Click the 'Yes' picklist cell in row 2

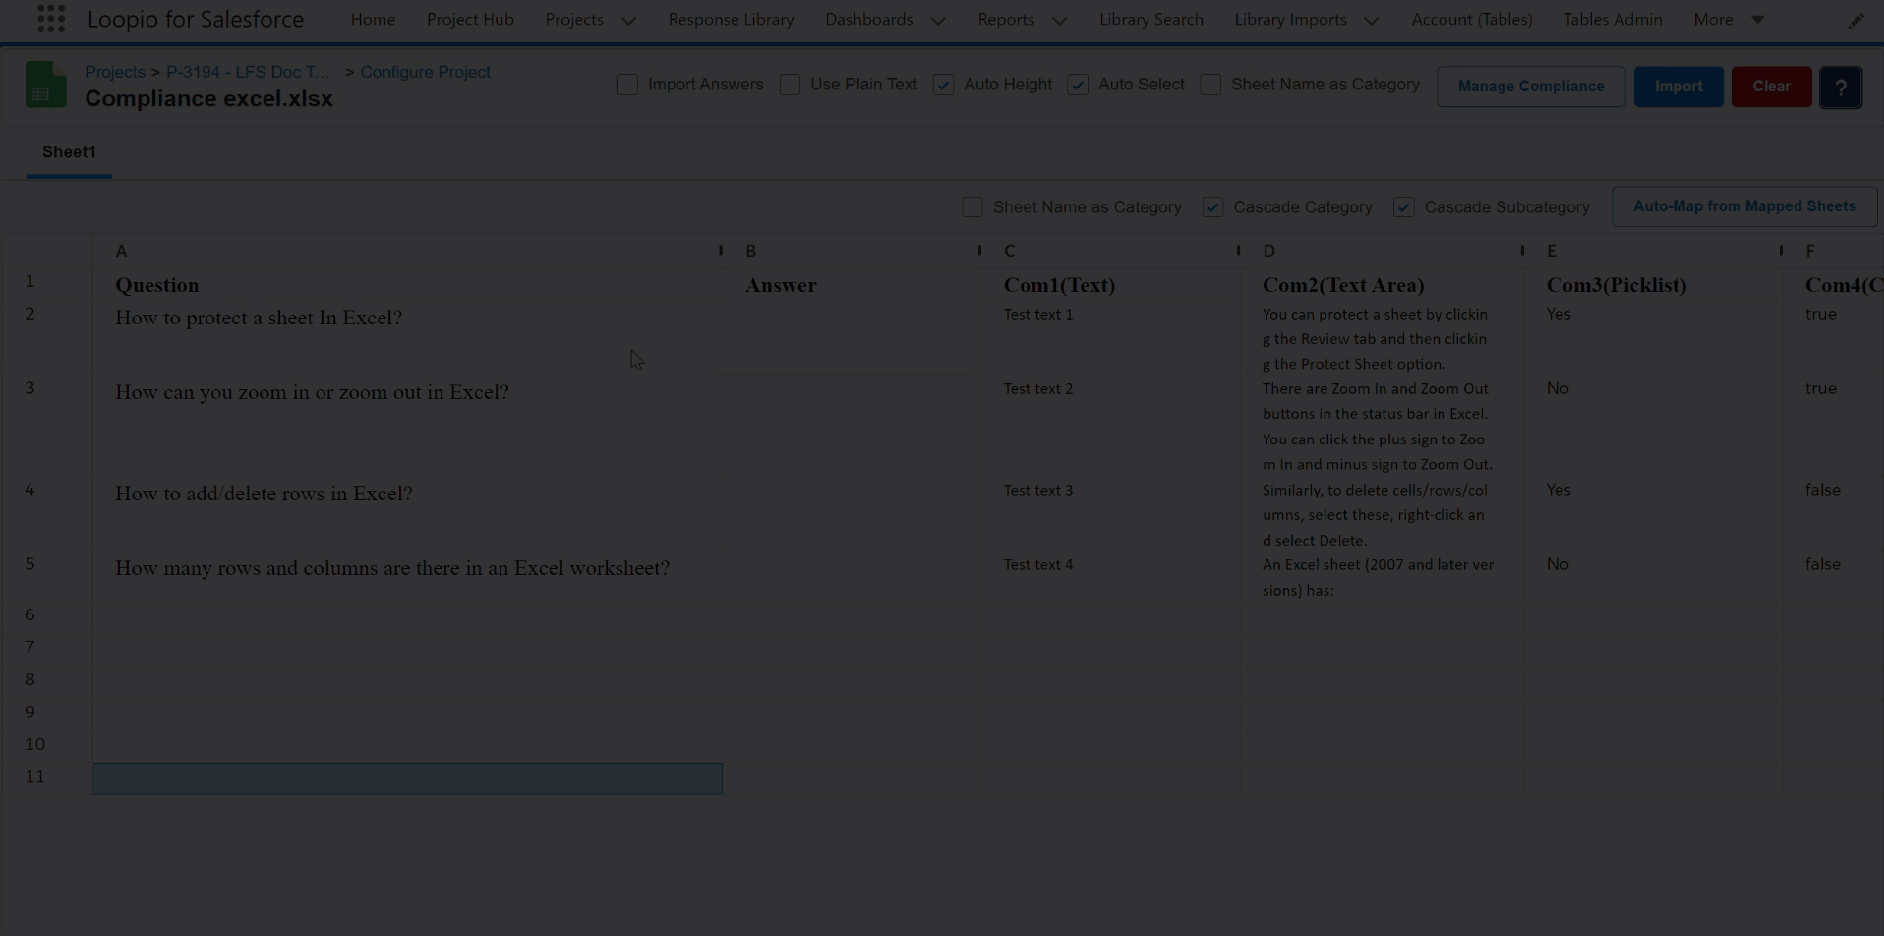[x=1653, y=337]
